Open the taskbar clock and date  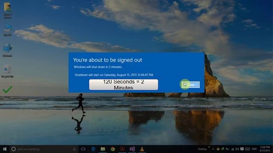point(265,149)
